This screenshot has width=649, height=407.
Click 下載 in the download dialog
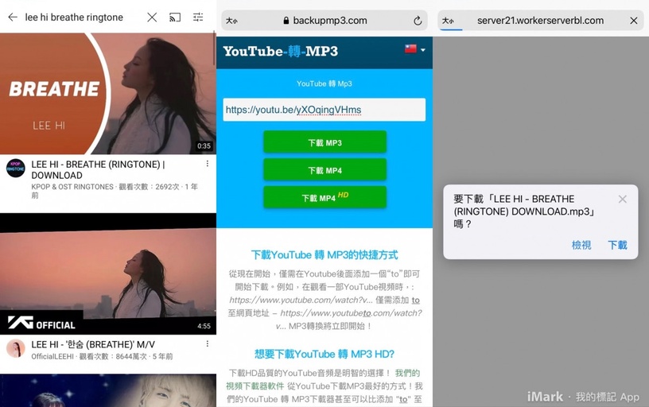[x=617, y=246]
